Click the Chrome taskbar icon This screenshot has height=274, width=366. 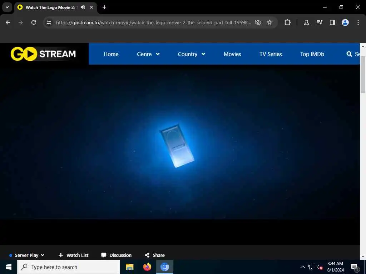(x=164, y=267)
